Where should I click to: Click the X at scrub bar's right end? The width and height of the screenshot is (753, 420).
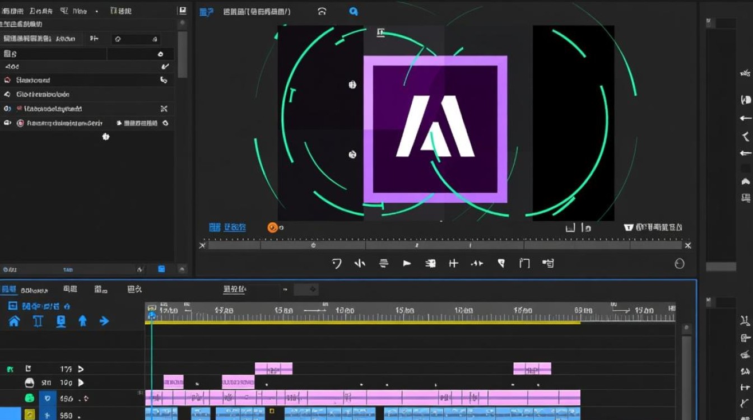[688, 245]
